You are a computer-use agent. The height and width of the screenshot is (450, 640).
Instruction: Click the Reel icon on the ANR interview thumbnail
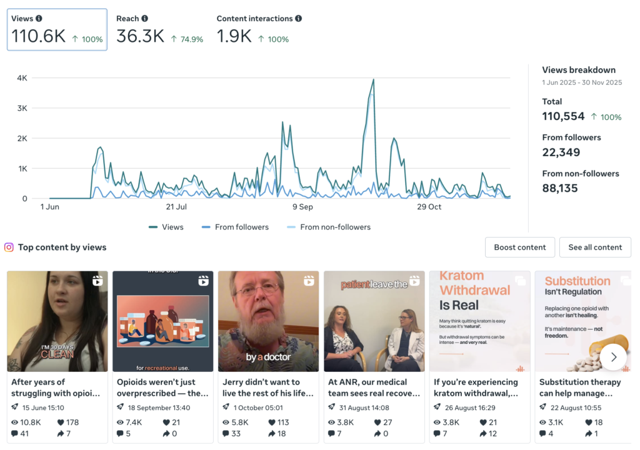click(416, 281)
